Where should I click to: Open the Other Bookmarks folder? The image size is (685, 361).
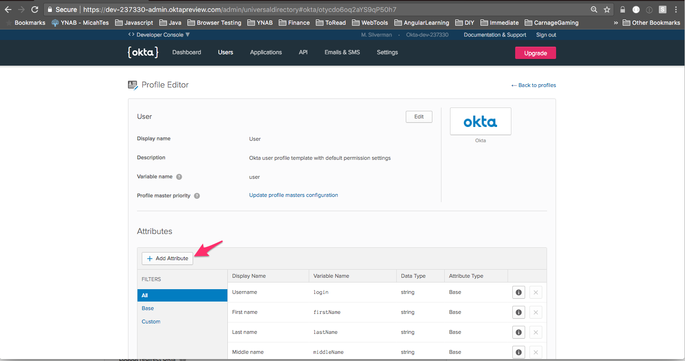(651, 22)
